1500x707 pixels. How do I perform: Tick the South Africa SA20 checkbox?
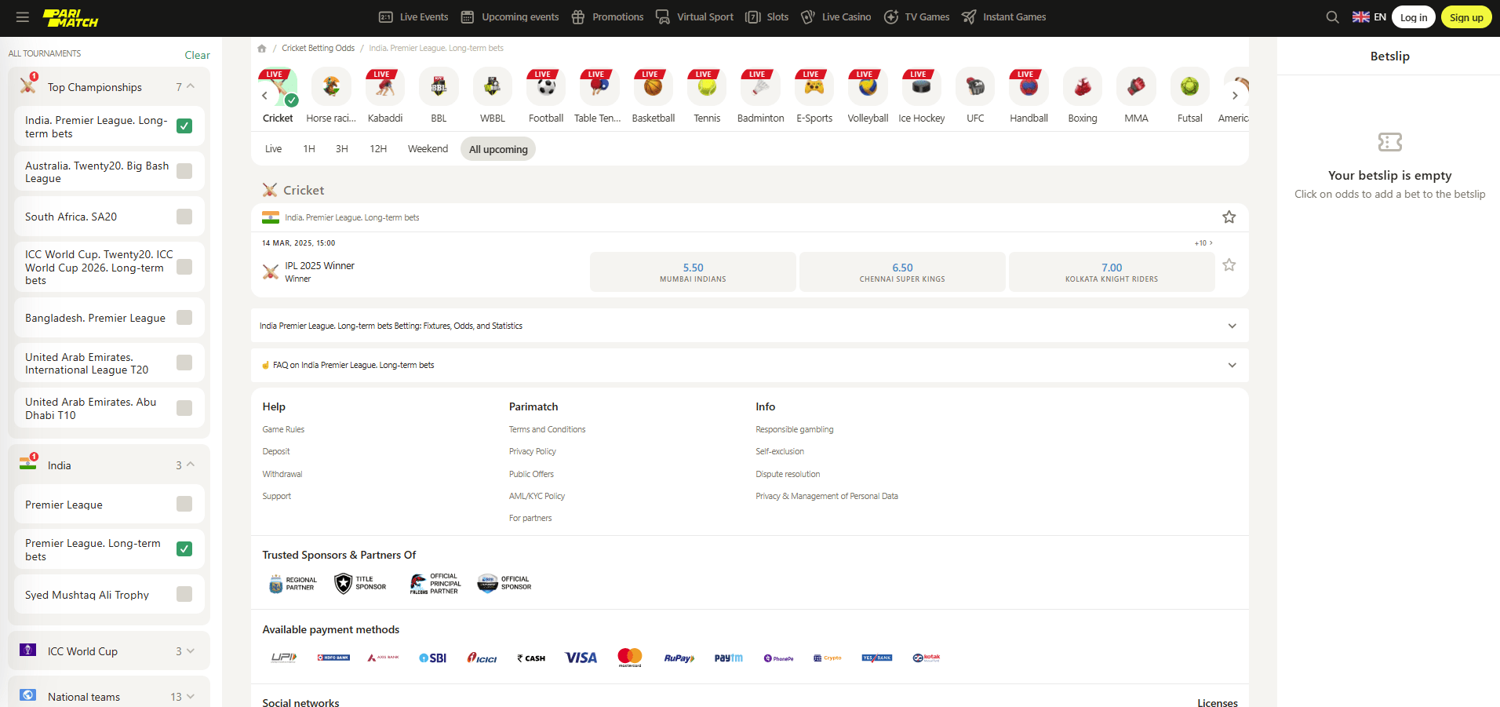point(184,217)
